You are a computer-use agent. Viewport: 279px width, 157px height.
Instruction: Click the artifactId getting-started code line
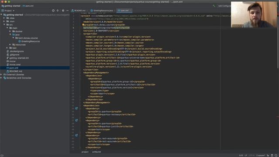(x=106, y=28)
